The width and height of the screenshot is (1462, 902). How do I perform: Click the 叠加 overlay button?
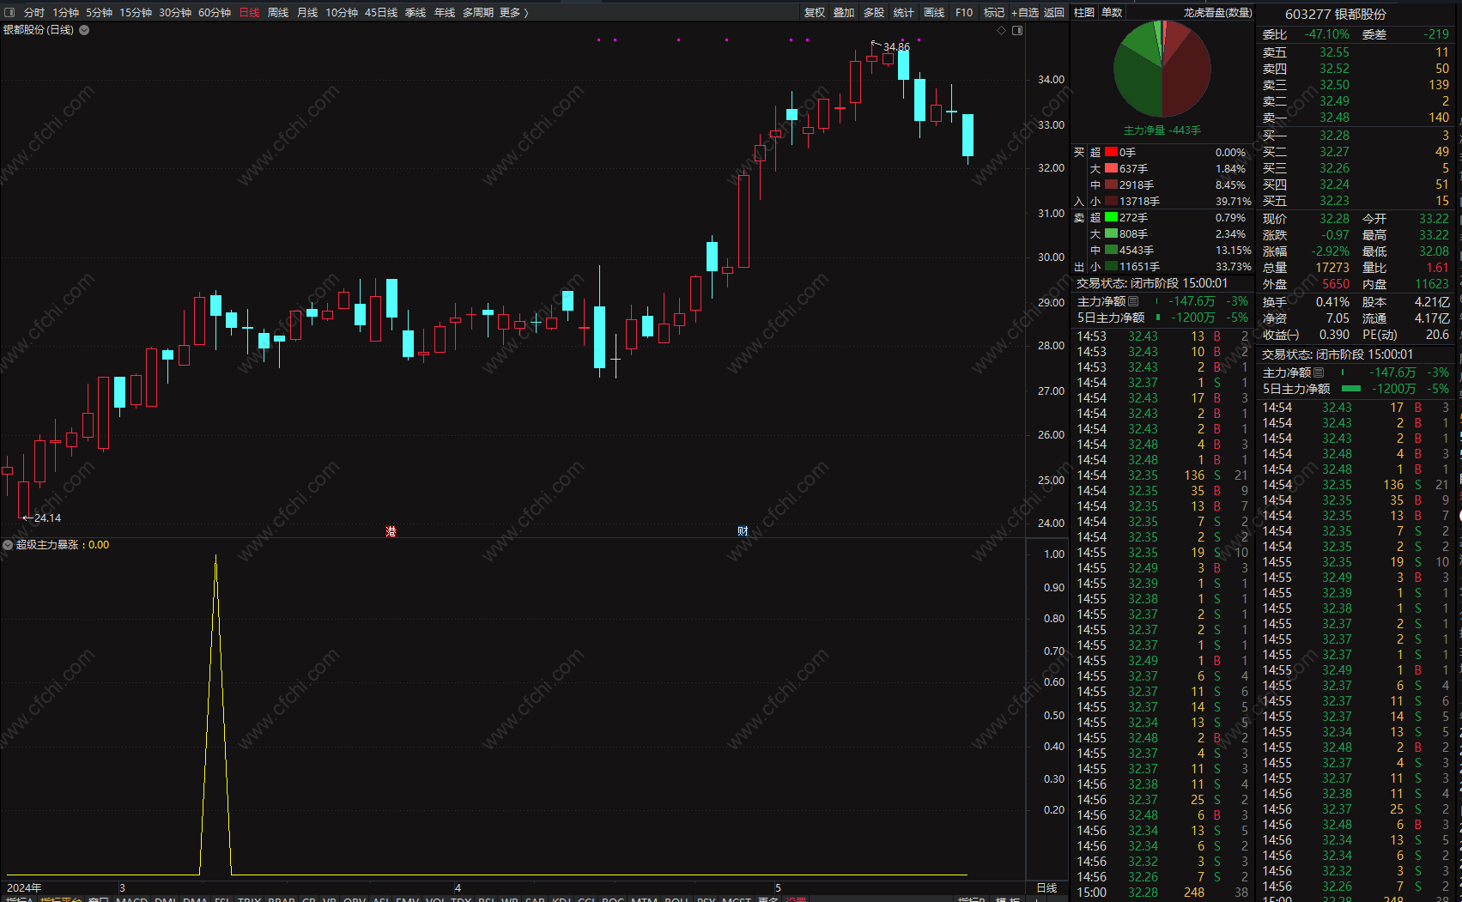[844, 13]
